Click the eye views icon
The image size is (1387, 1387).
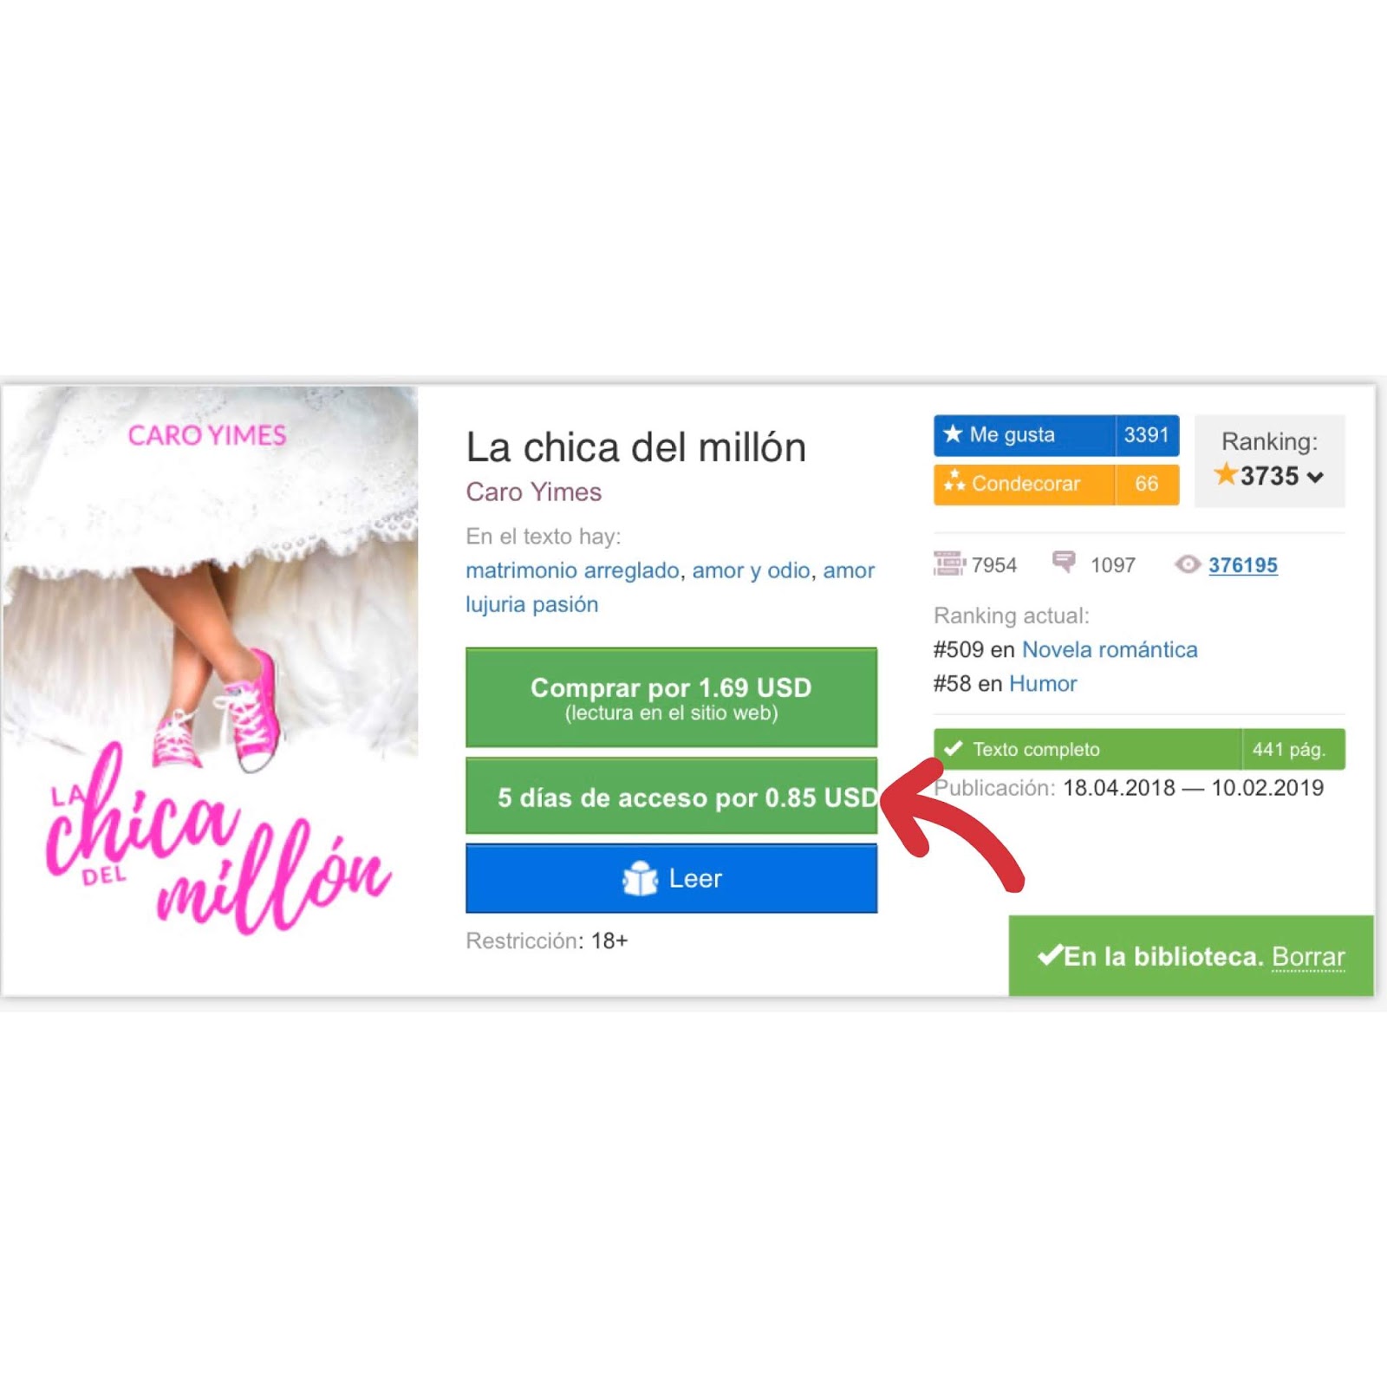click(1188, 564)
